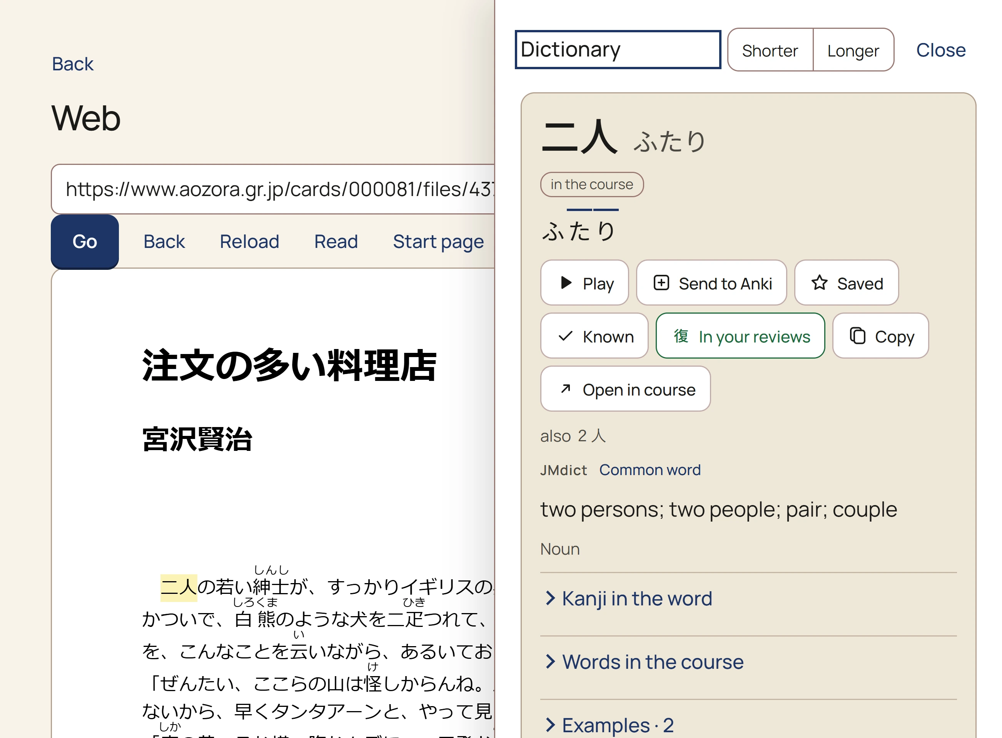The image size is (1002, 738).
Task: Toggle the Known checkmark button
Action: 593,336
